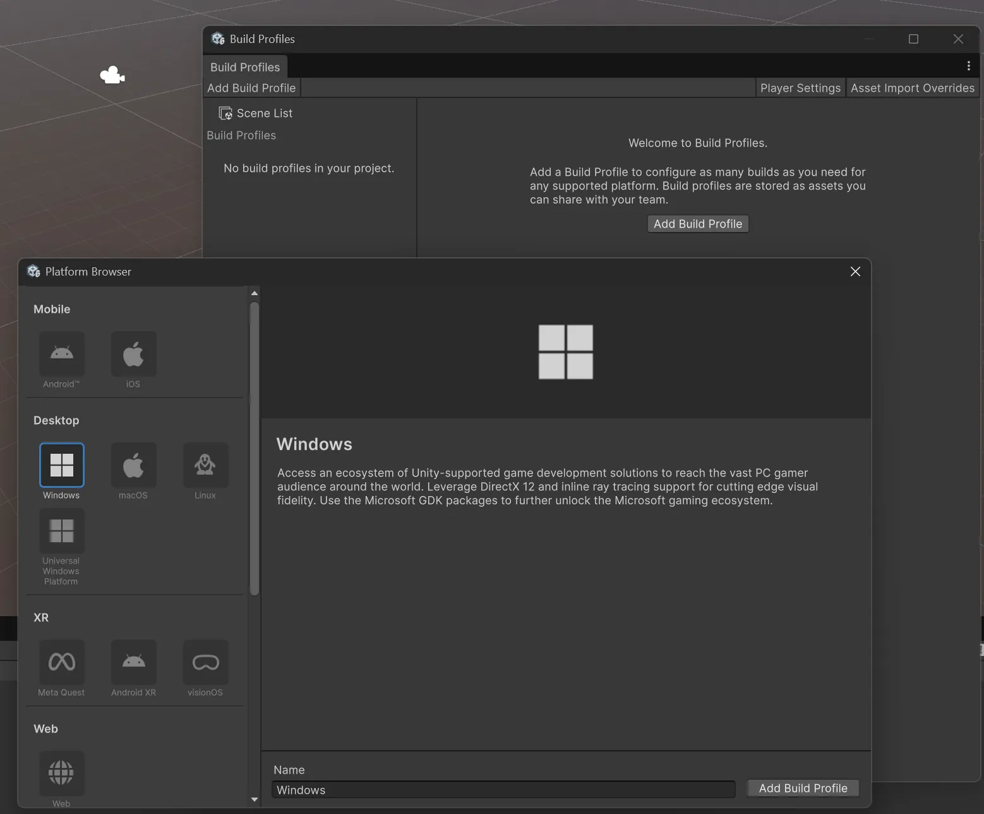The height and width of the screenshot is (814, 984).
Task: Select the Web platform
Action: tap(61, 772)
